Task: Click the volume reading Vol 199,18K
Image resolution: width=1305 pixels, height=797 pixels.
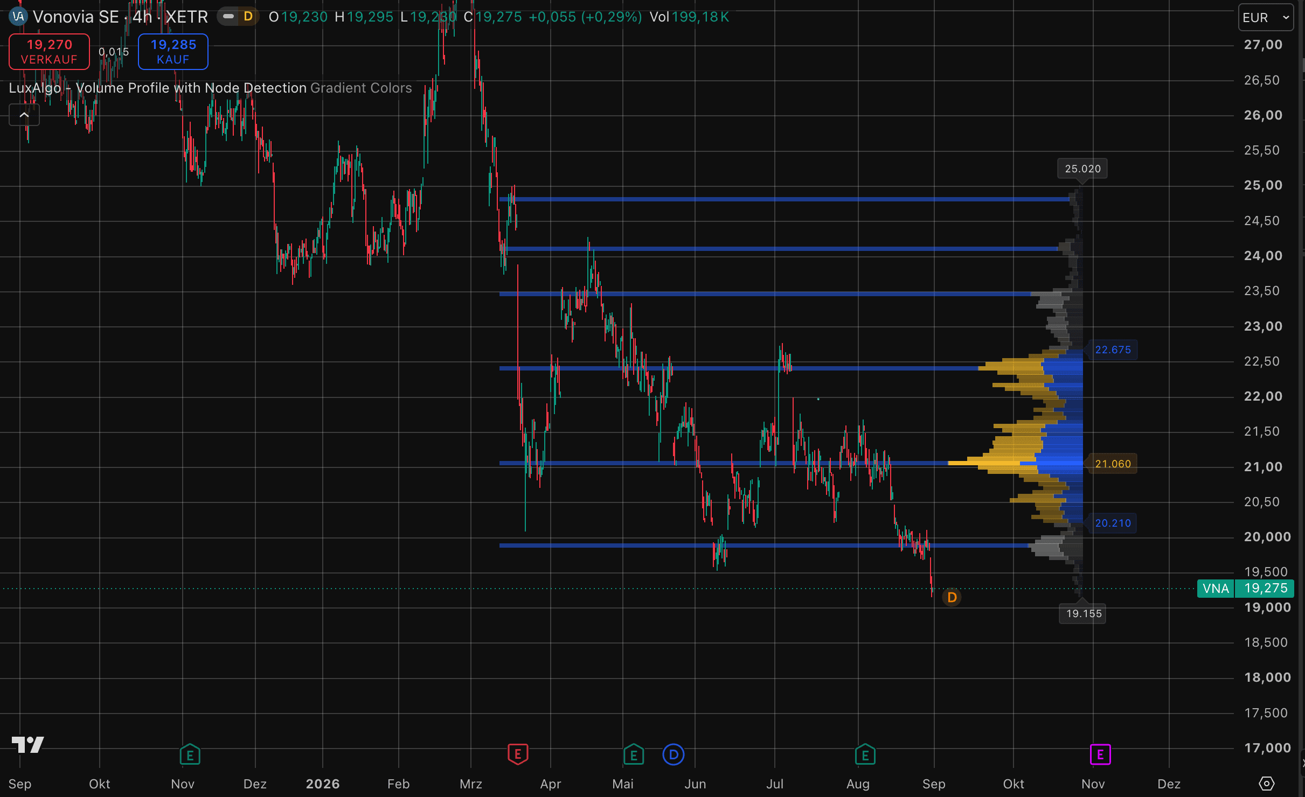Action: [x=689, y=17]
